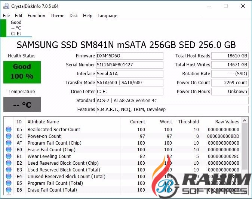The image size is (252, 199).
Task: Click raw value 0000000008DD
Action: tap(223, 136)
